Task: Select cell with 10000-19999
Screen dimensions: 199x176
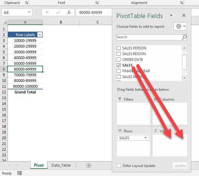Action: (x=25, y=40)
